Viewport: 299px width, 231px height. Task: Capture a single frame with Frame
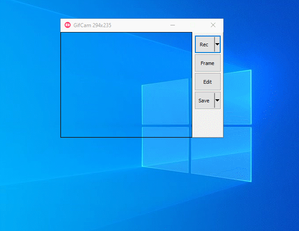(207, 63)
